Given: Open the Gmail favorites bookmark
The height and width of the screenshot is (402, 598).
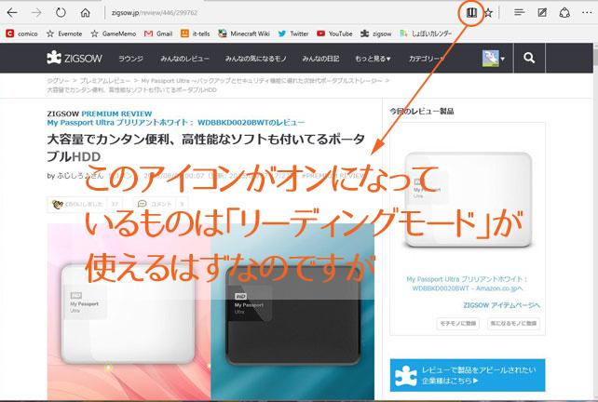Looking at the screenshot, I should (158, 33).
